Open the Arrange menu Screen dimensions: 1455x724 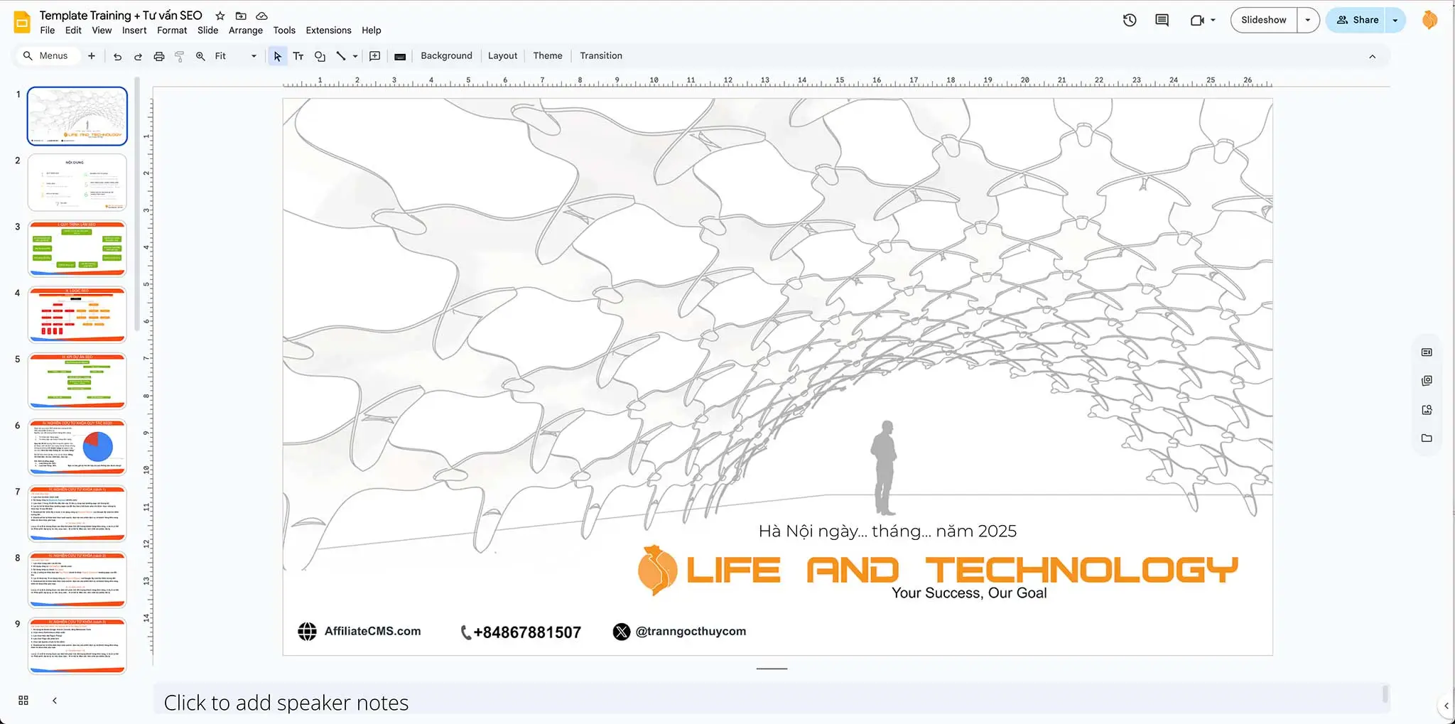[x=246, y=31]
